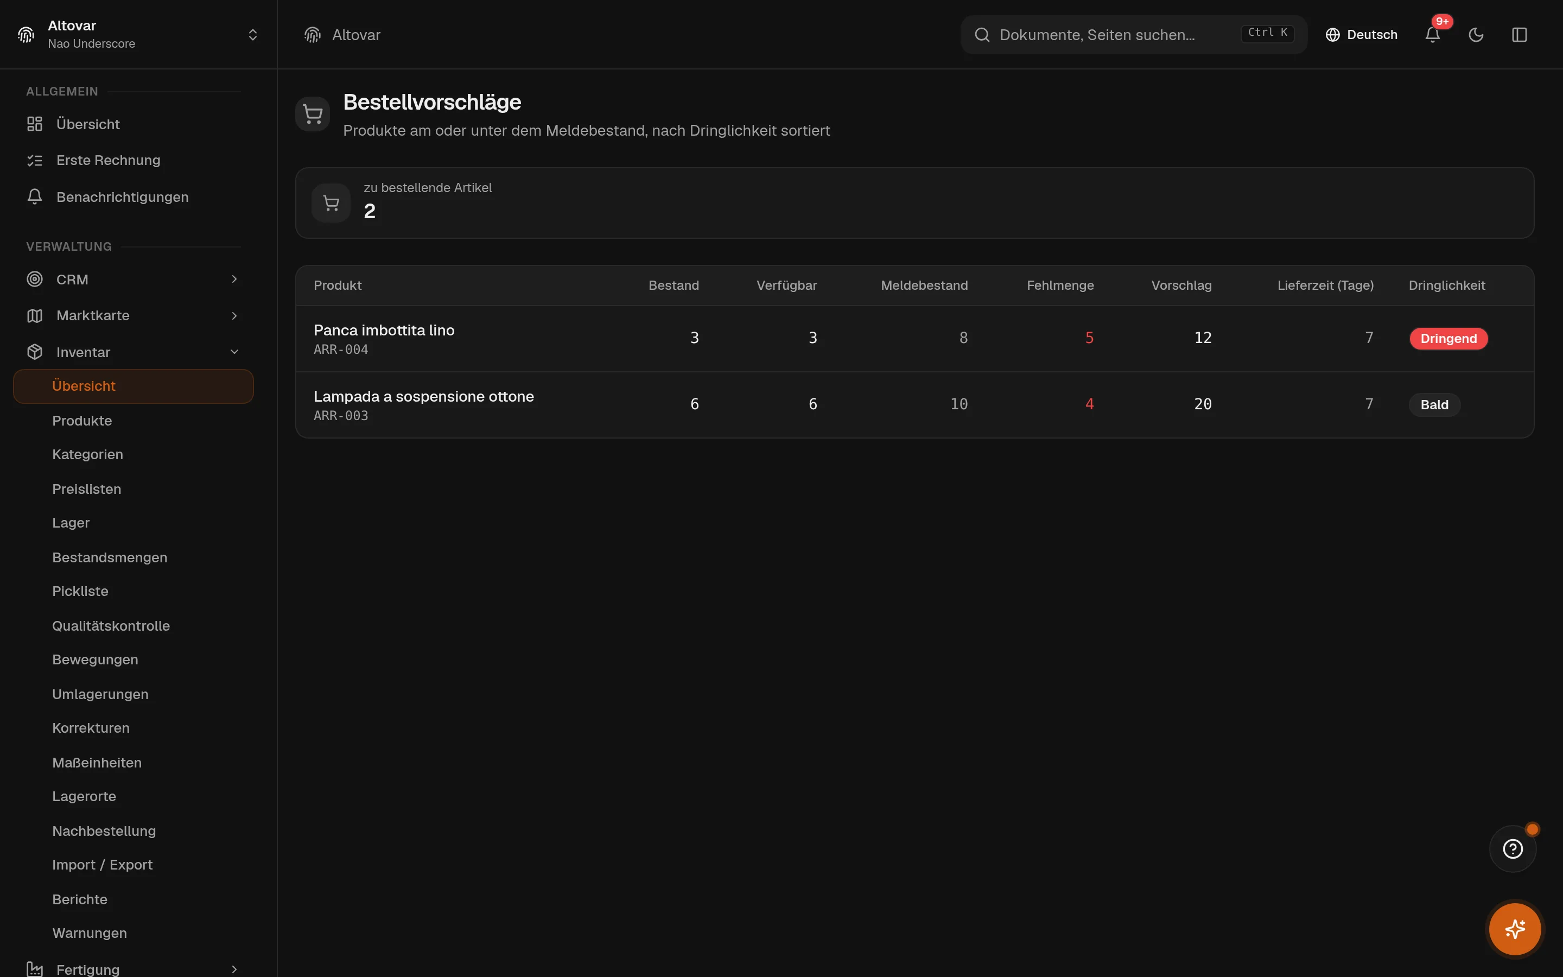Viewport: 1563px width, 977px height.
Task: Click the magnifier icon in the search bar
Action: pyautogui.click(x=982, y=35)
